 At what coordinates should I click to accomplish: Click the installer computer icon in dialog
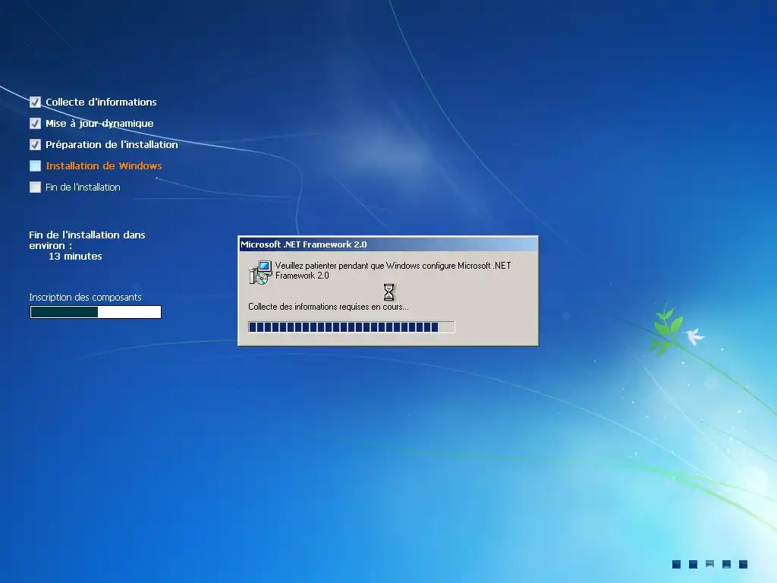[x=261, y=273]
